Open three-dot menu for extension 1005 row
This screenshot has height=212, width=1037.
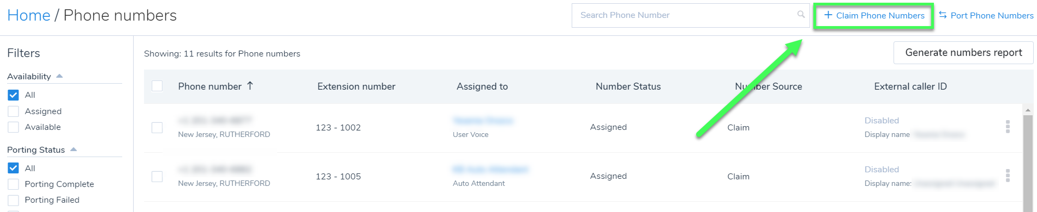click(1008, 176)
